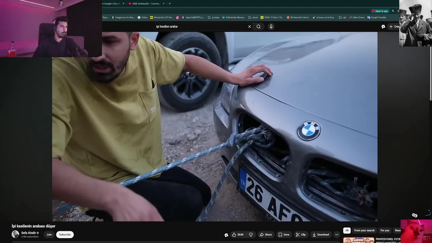The image size is (432, 243).
Task: Open the Windows'tan Ubunt... bookmark
Action: click(298, 18)
